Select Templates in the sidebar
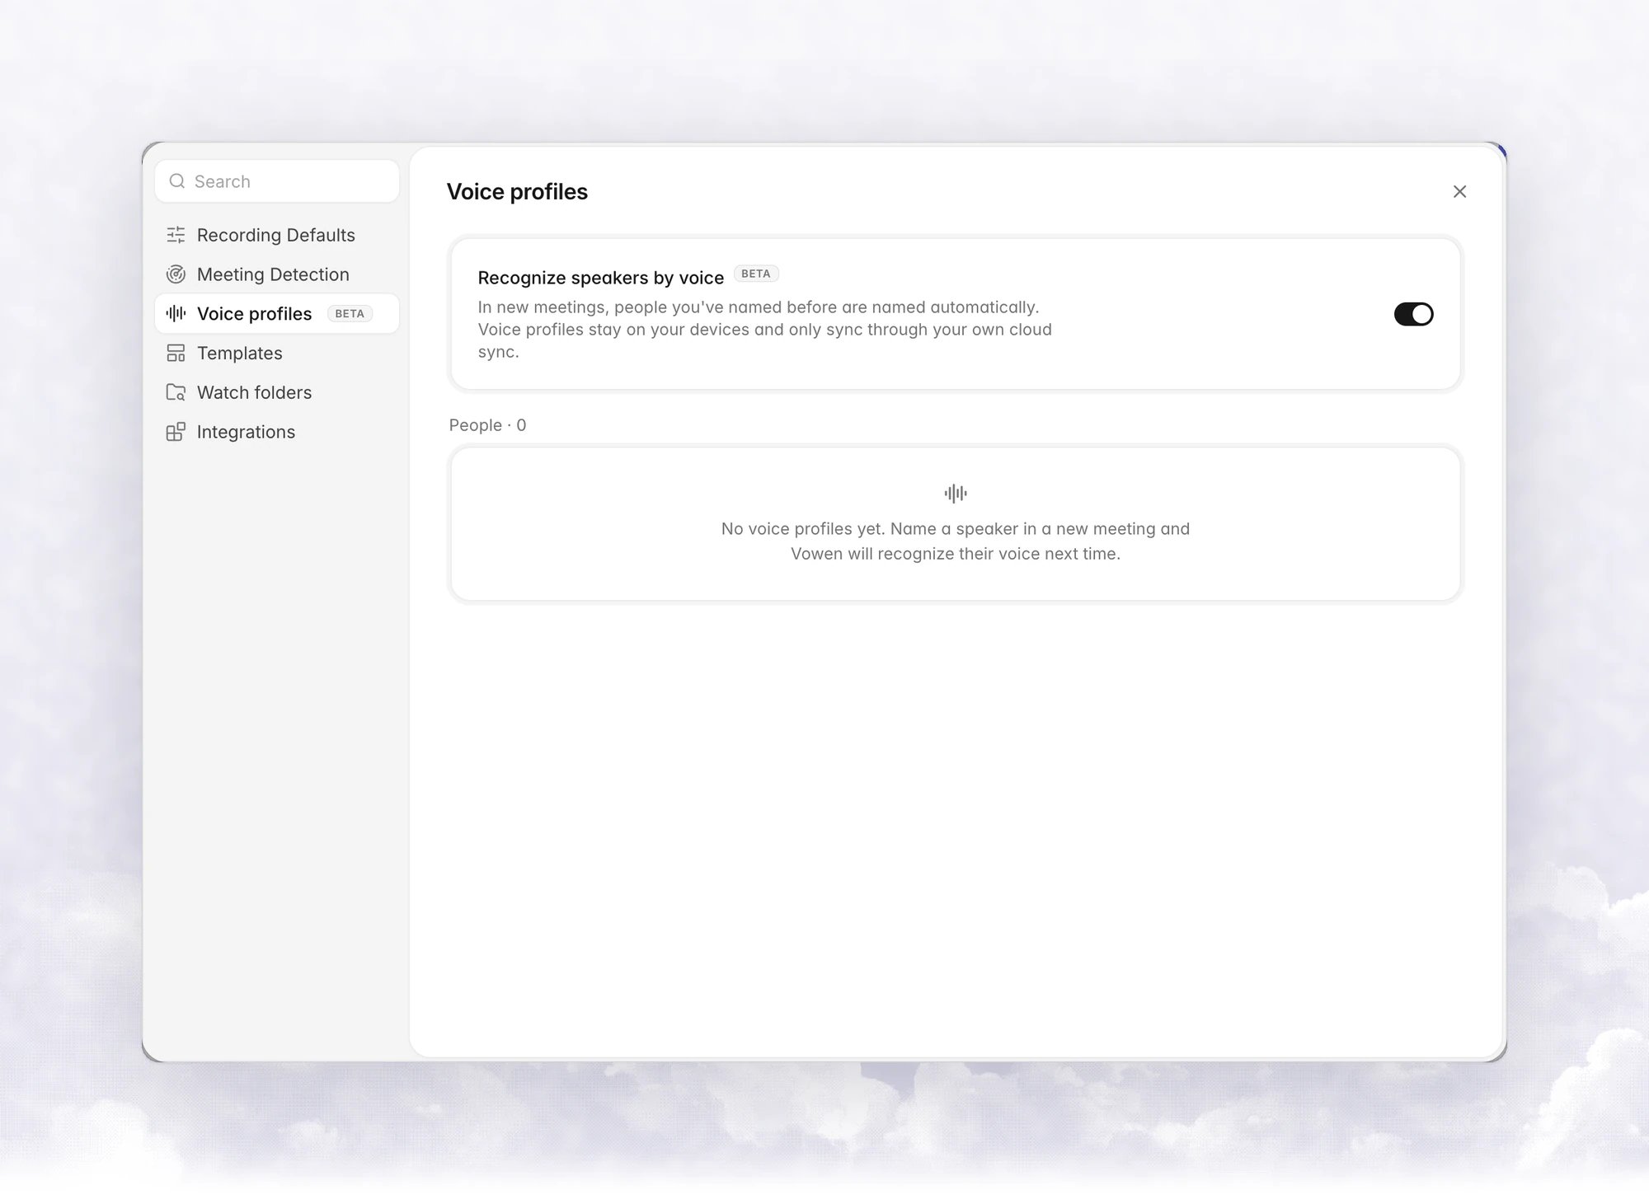Viewport: 1649px width, 1204px height. (x=277, y=353)
